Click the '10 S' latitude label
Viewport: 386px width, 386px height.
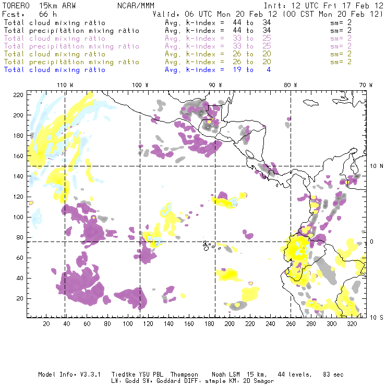[377, 318]
